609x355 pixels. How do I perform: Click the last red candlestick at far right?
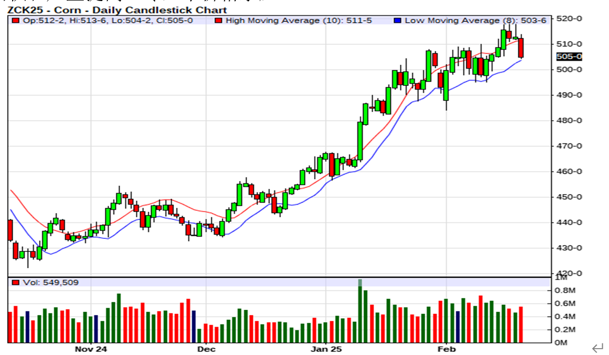click(x=521, y=47)
